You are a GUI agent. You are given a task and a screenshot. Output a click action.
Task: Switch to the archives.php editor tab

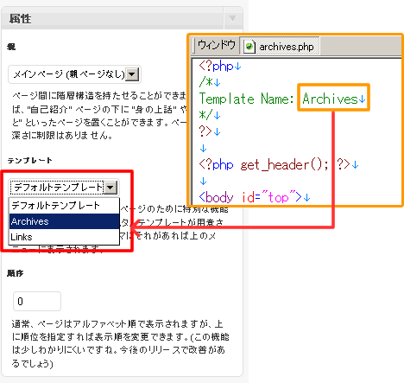280,46
